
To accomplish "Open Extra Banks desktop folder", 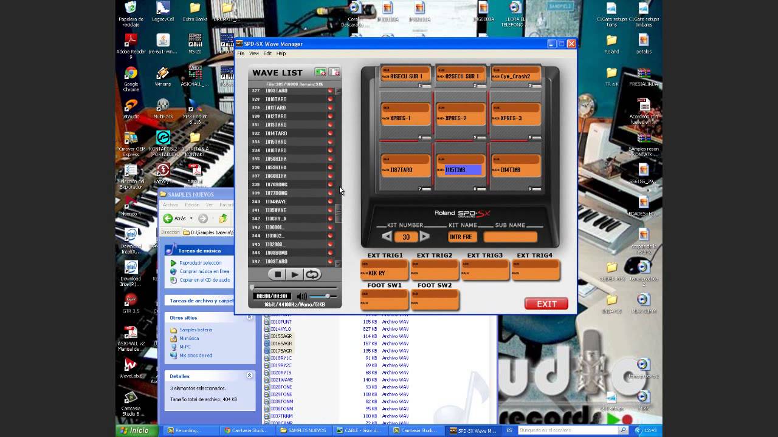I will tap(194, 12).
